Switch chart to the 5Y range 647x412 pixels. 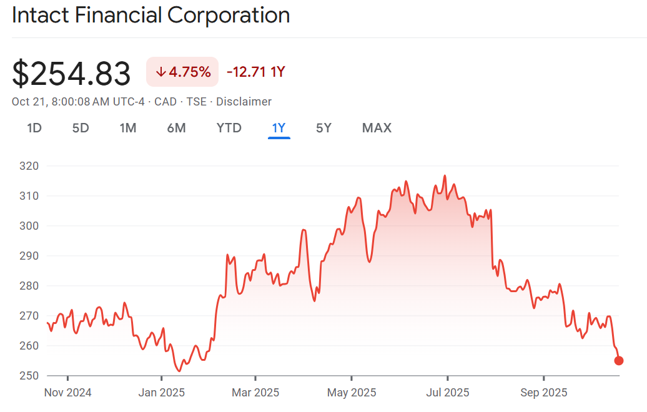coord(323,128)
